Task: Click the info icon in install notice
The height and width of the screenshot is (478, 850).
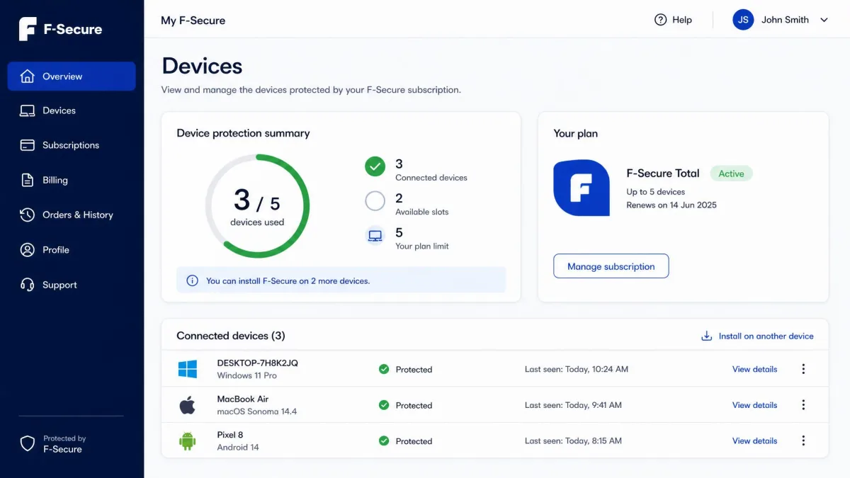Action: click(192, 280)
